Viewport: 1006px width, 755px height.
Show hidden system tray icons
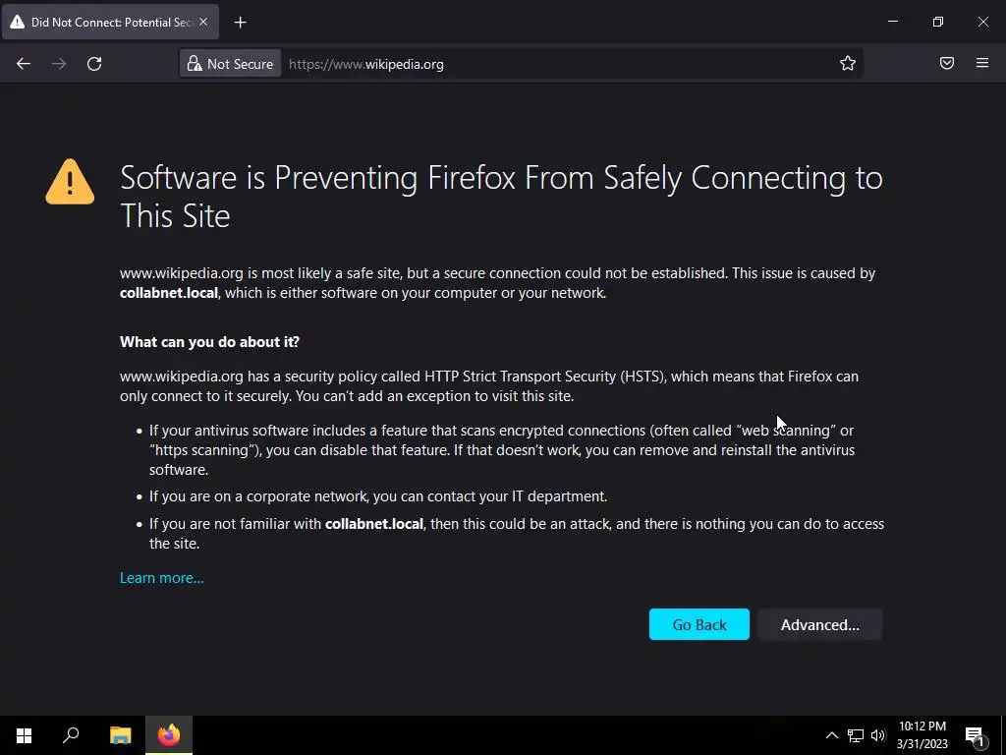coord(831,735)
